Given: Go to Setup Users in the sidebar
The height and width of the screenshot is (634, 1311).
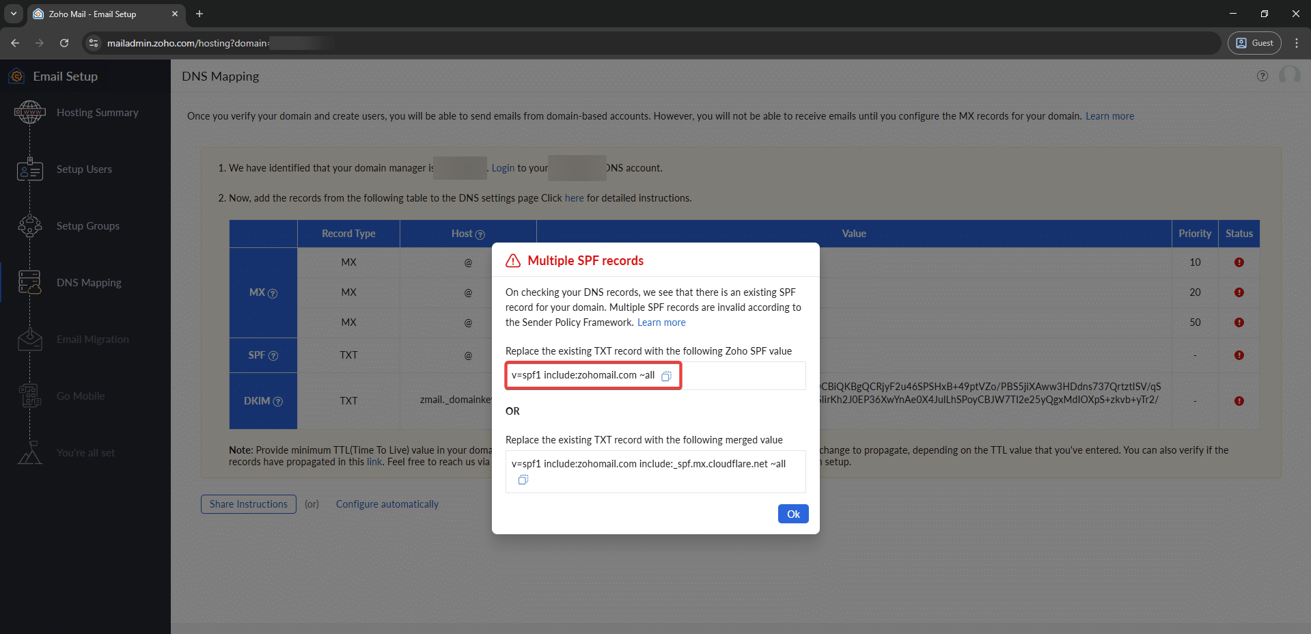Looking at the screenshot, I should pyautogui.click(x=84, y=169).
